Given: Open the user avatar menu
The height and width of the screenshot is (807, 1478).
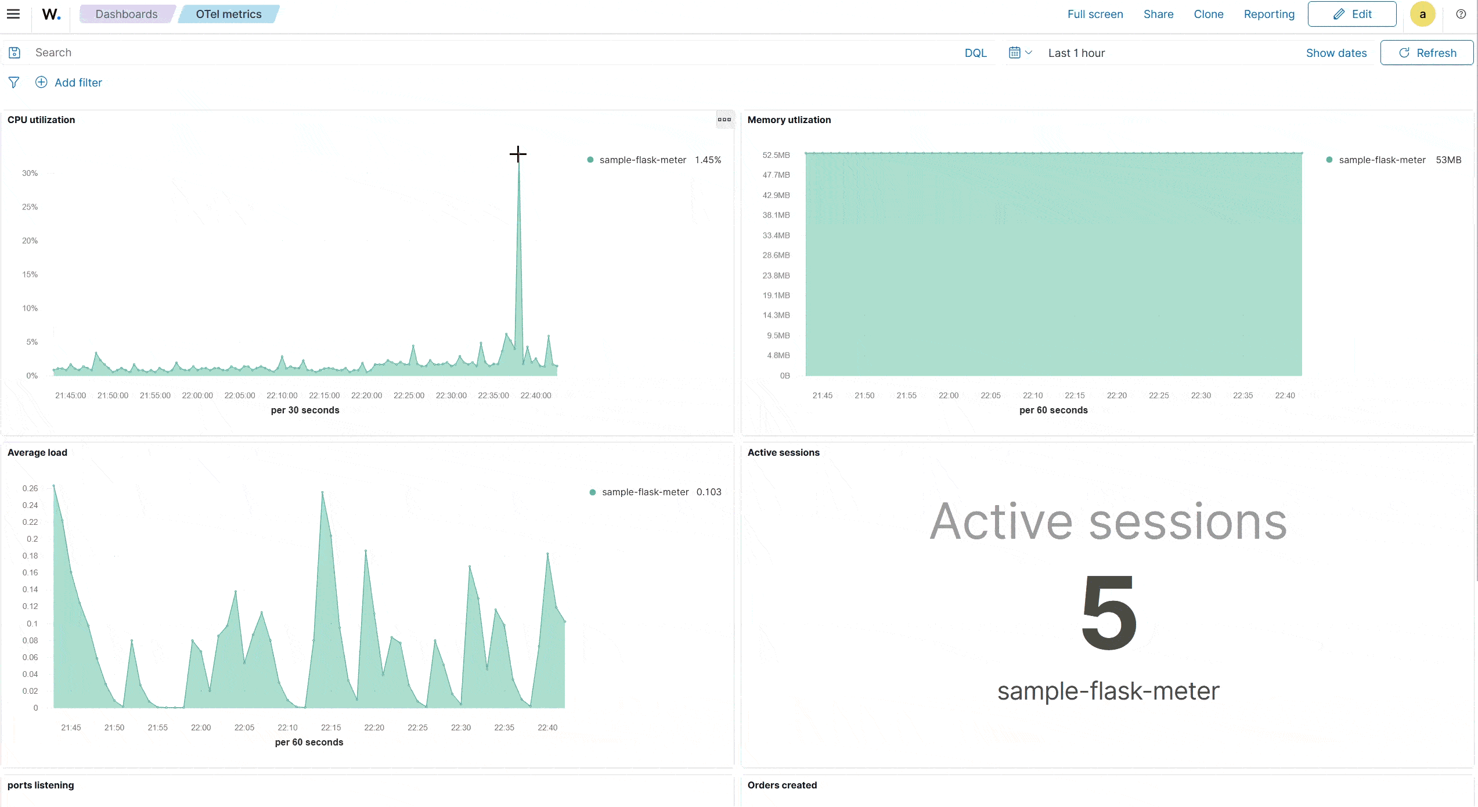Looking at the screenshot, I should [1423, 13].
